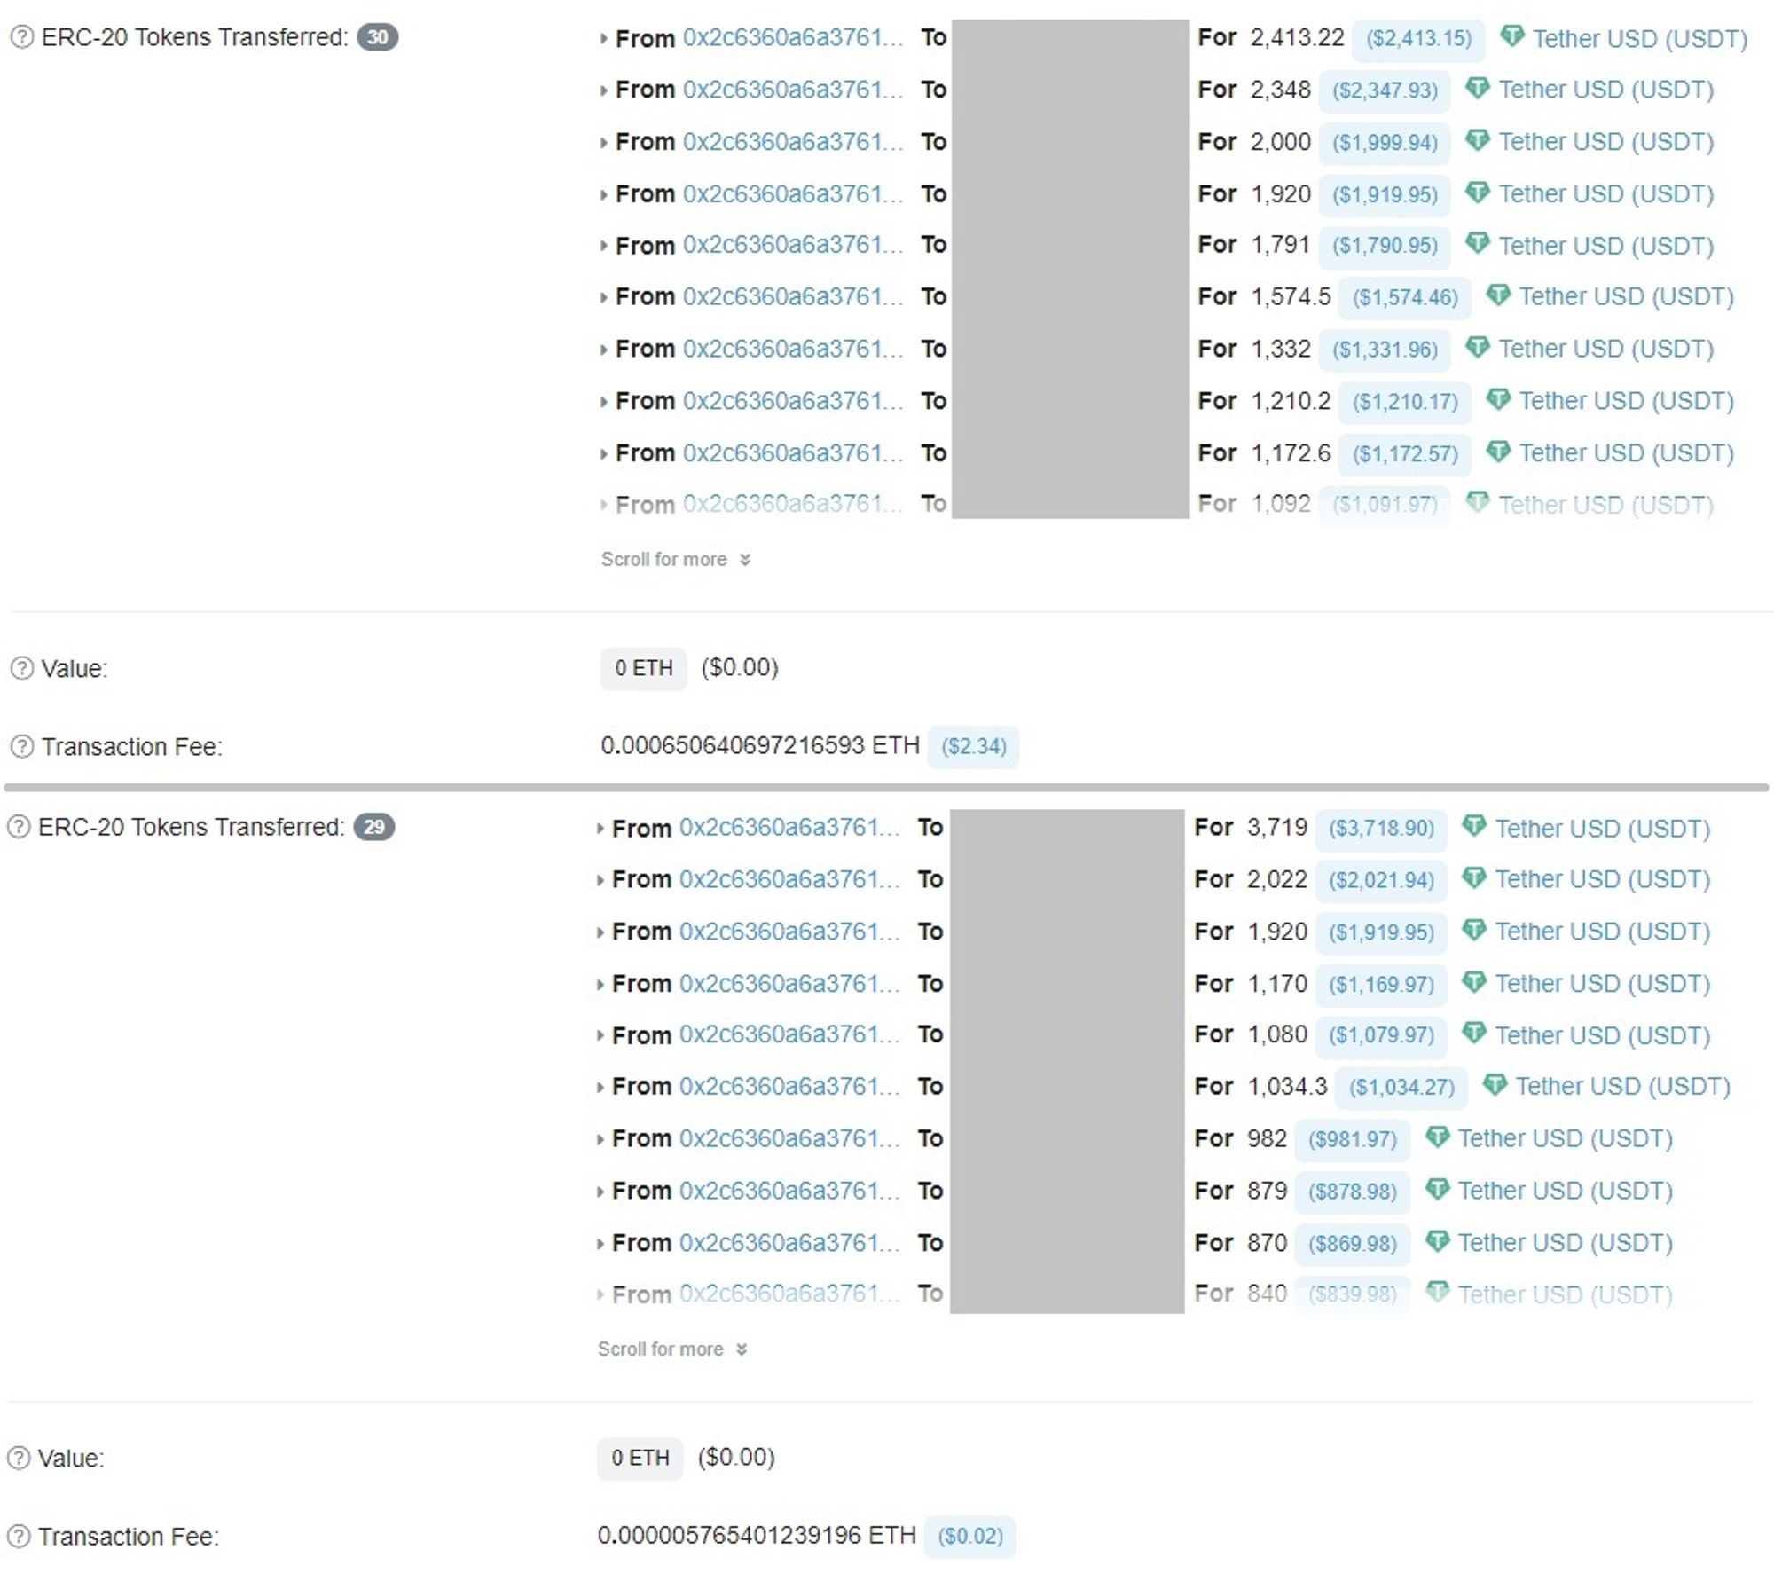This screenshot has height=1581, width=1774.
Task: Click Tether icon in the 982 row
Action: [1437, 1137]
